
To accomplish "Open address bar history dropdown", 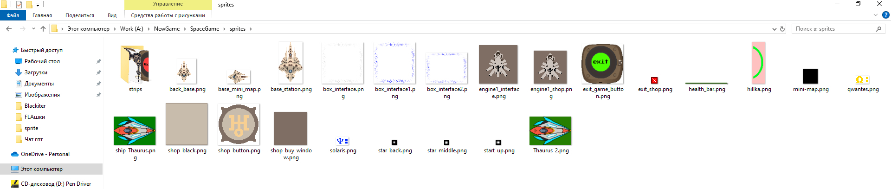I will [774, 29].
